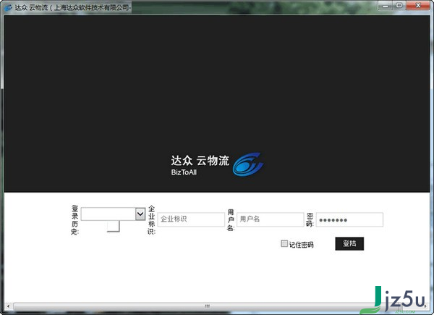
Task: Select the 密码 password field
Action: pos(349,219)
